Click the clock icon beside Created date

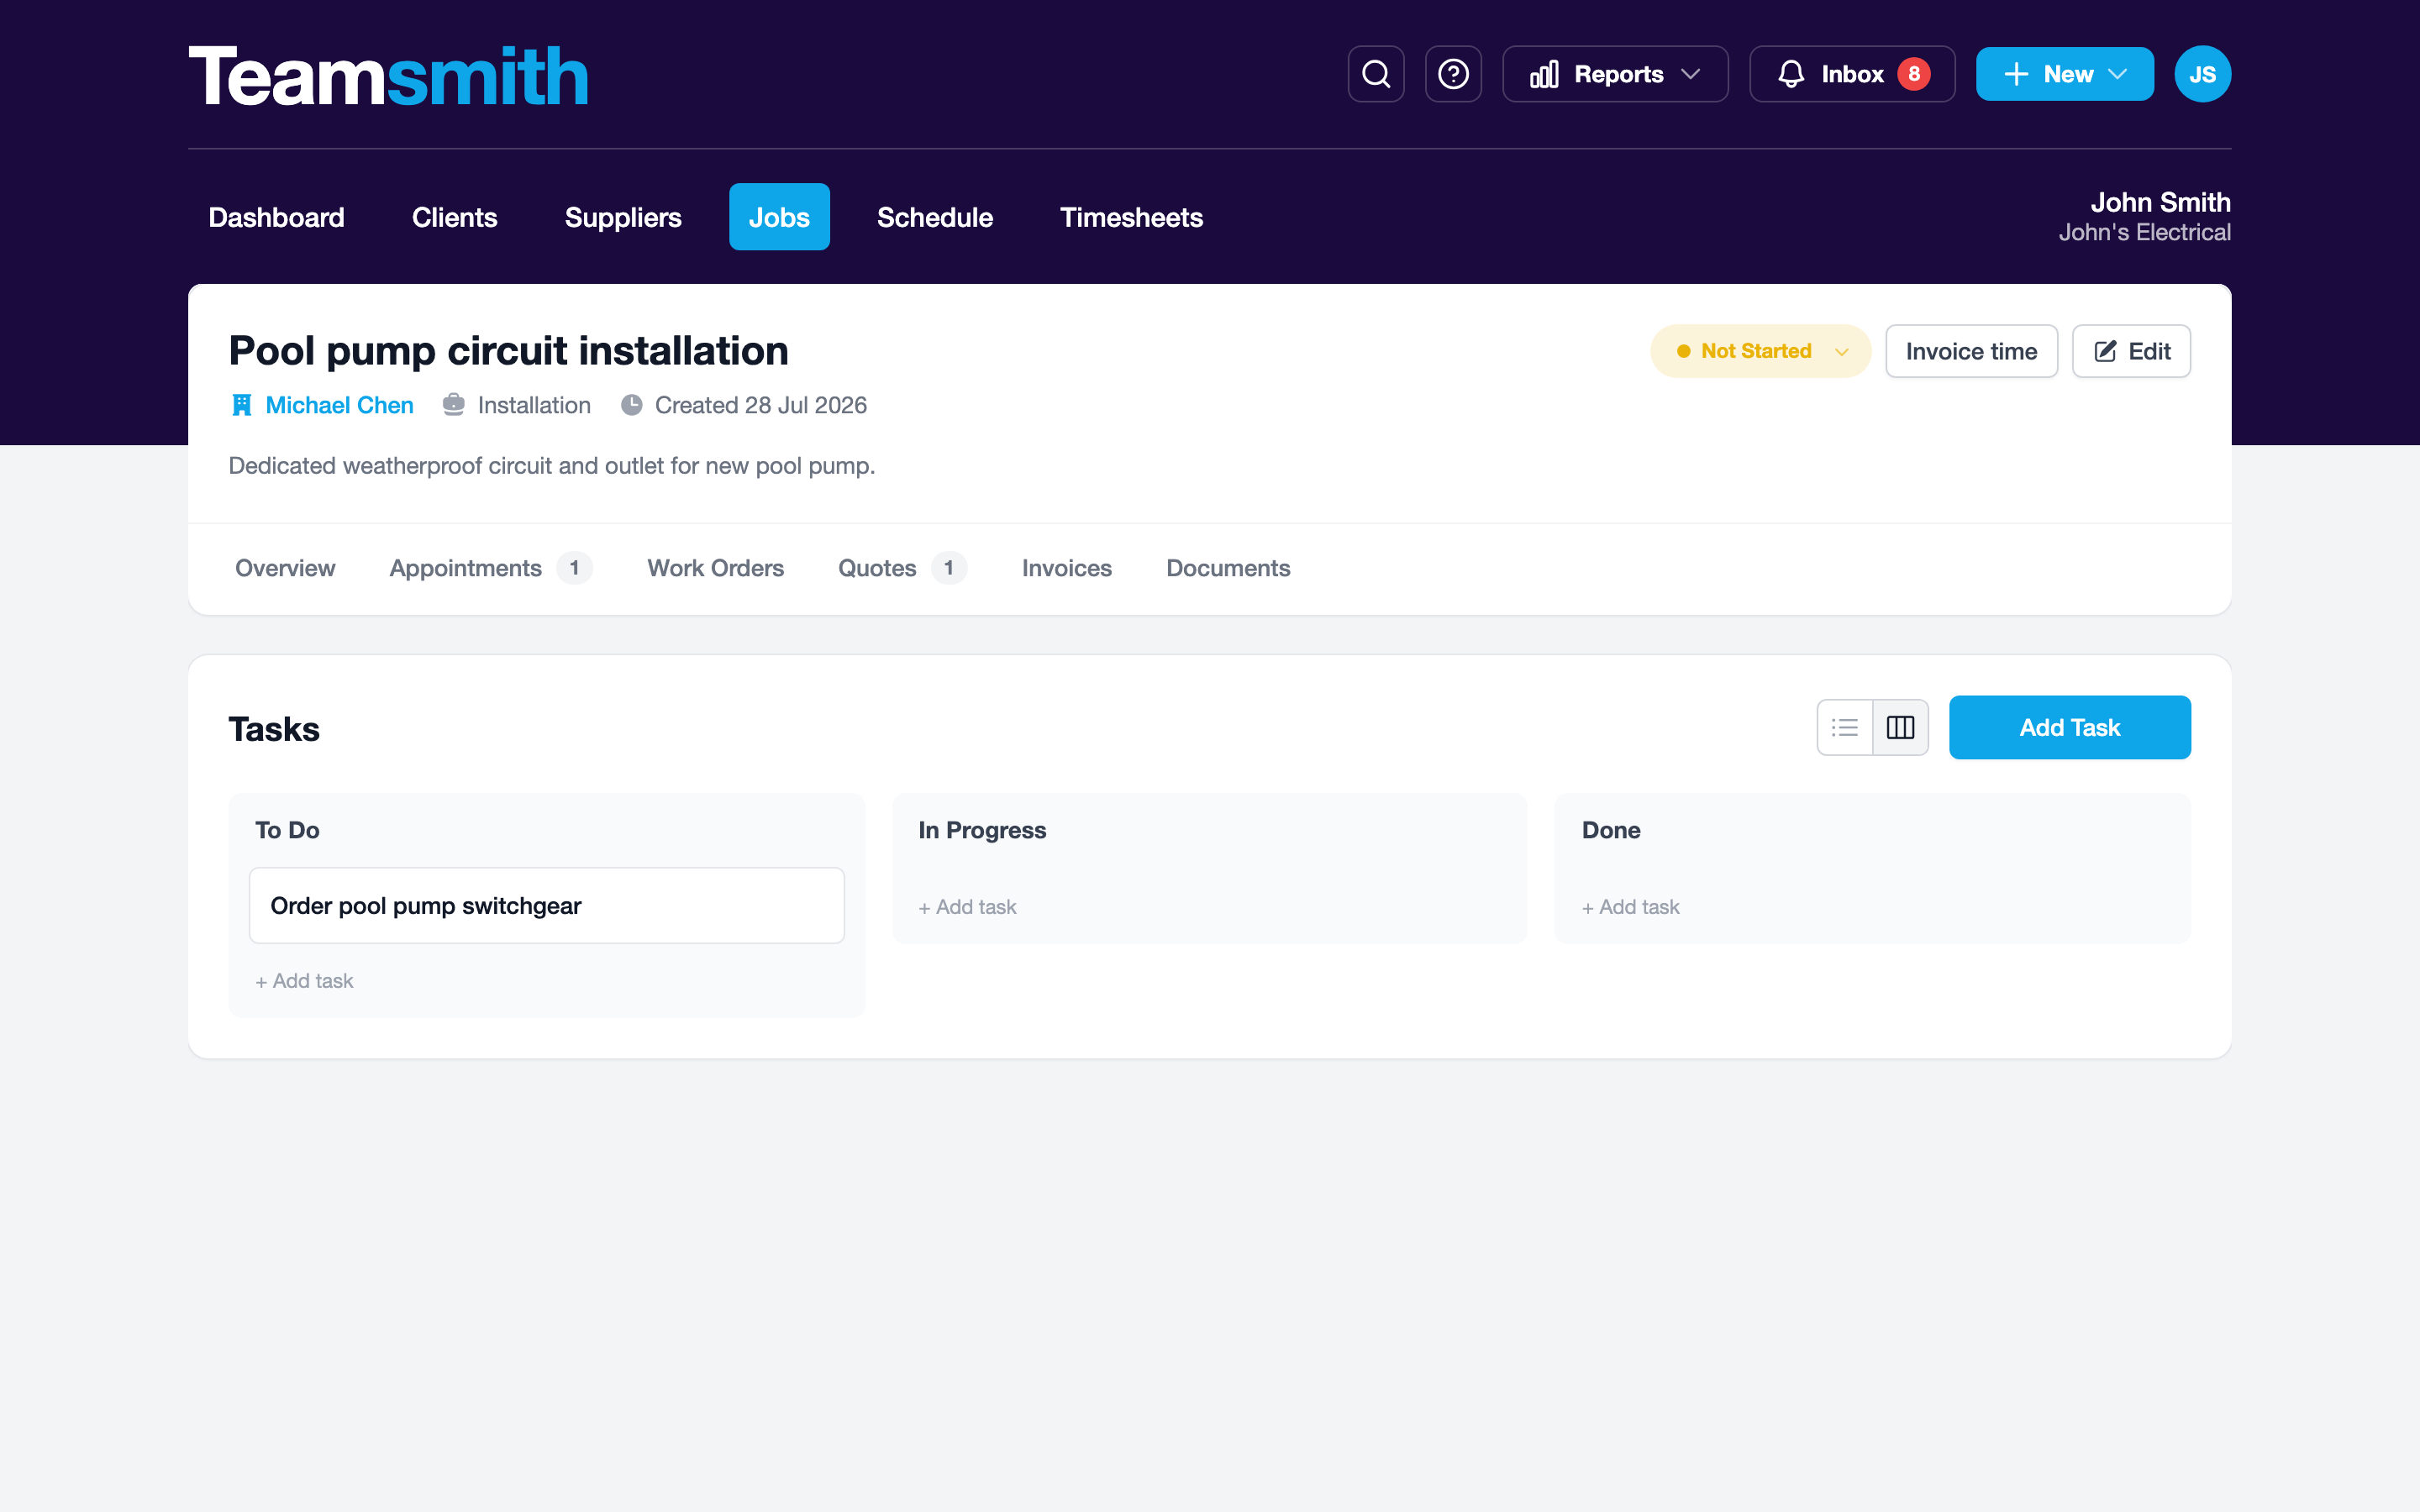point(632,405)
